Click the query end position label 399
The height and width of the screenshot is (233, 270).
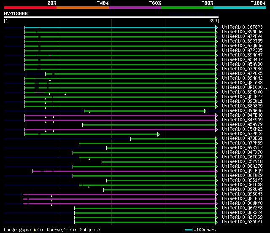(x=213, y=21)
